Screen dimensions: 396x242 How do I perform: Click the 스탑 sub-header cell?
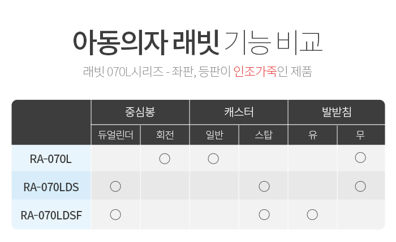coord(264,135)
